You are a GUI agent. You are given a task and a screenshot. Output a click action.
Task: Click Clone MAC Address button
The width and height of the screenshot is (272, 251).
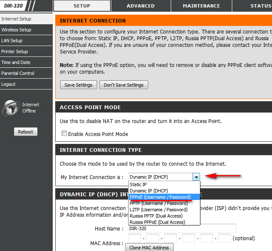pyautogui.click(x=149, y=247)
